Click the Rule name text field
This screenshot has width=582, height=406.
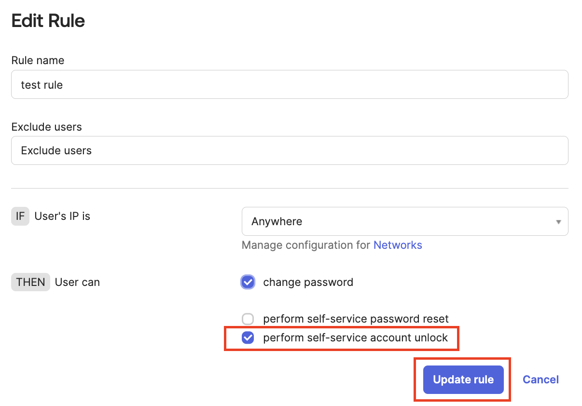(290, 85)
